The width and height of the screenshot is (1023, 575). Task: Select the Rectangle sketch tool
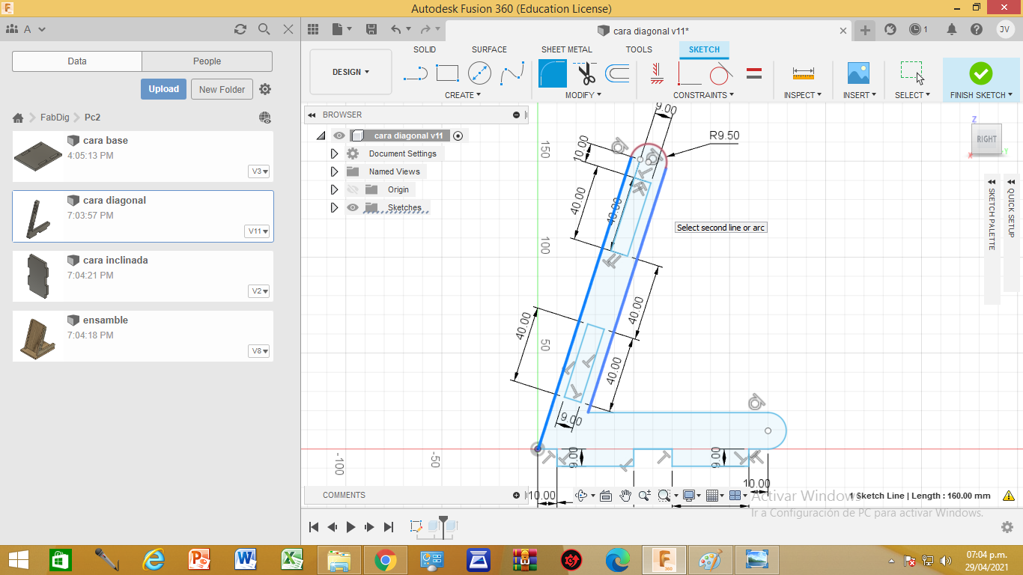(x=447, y=73)
